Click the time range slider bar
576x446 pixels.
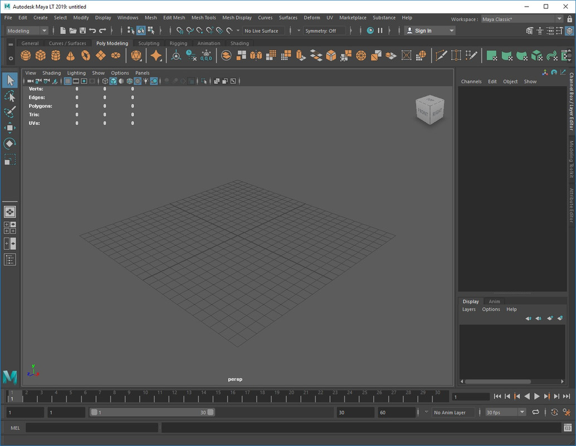pos(152,413)
